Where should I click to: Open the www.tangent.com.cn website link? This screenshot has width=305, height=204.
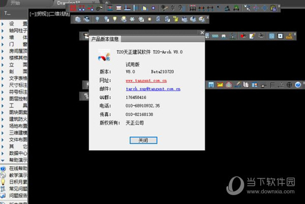point(146,80)
